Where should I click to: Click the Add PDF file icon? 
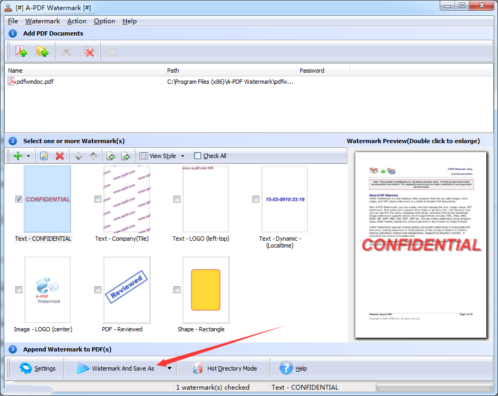point(21,51)
